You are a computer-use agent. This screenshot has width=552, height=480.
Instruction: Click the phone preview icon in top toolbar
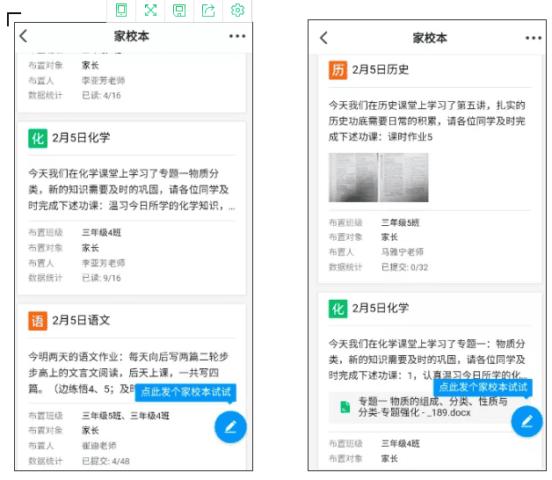[121, 10]
